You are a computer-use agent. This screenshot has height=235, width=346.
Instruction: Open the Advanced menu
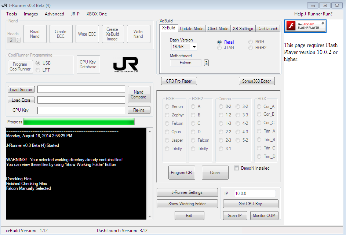click(54, 14)
